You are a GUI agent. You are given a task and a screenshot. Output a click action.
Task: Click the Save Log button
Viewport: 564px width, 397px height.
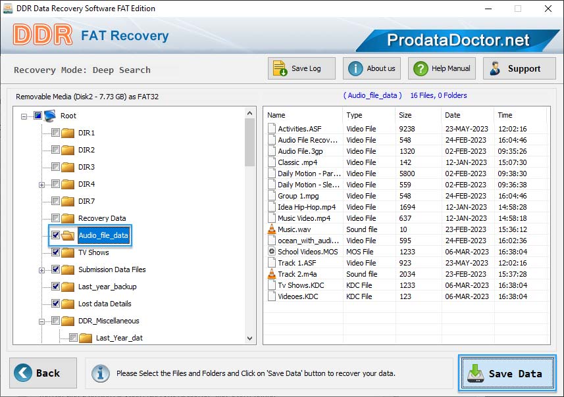click(x=301, y=68)
